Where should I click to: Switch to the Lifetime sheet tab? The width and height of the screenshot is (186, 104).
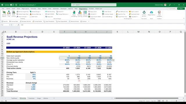(x=46, y=98)
